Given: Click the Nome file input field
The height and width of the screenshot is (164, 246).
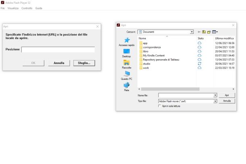Looking at the screenshot, I should pos(186,95).
